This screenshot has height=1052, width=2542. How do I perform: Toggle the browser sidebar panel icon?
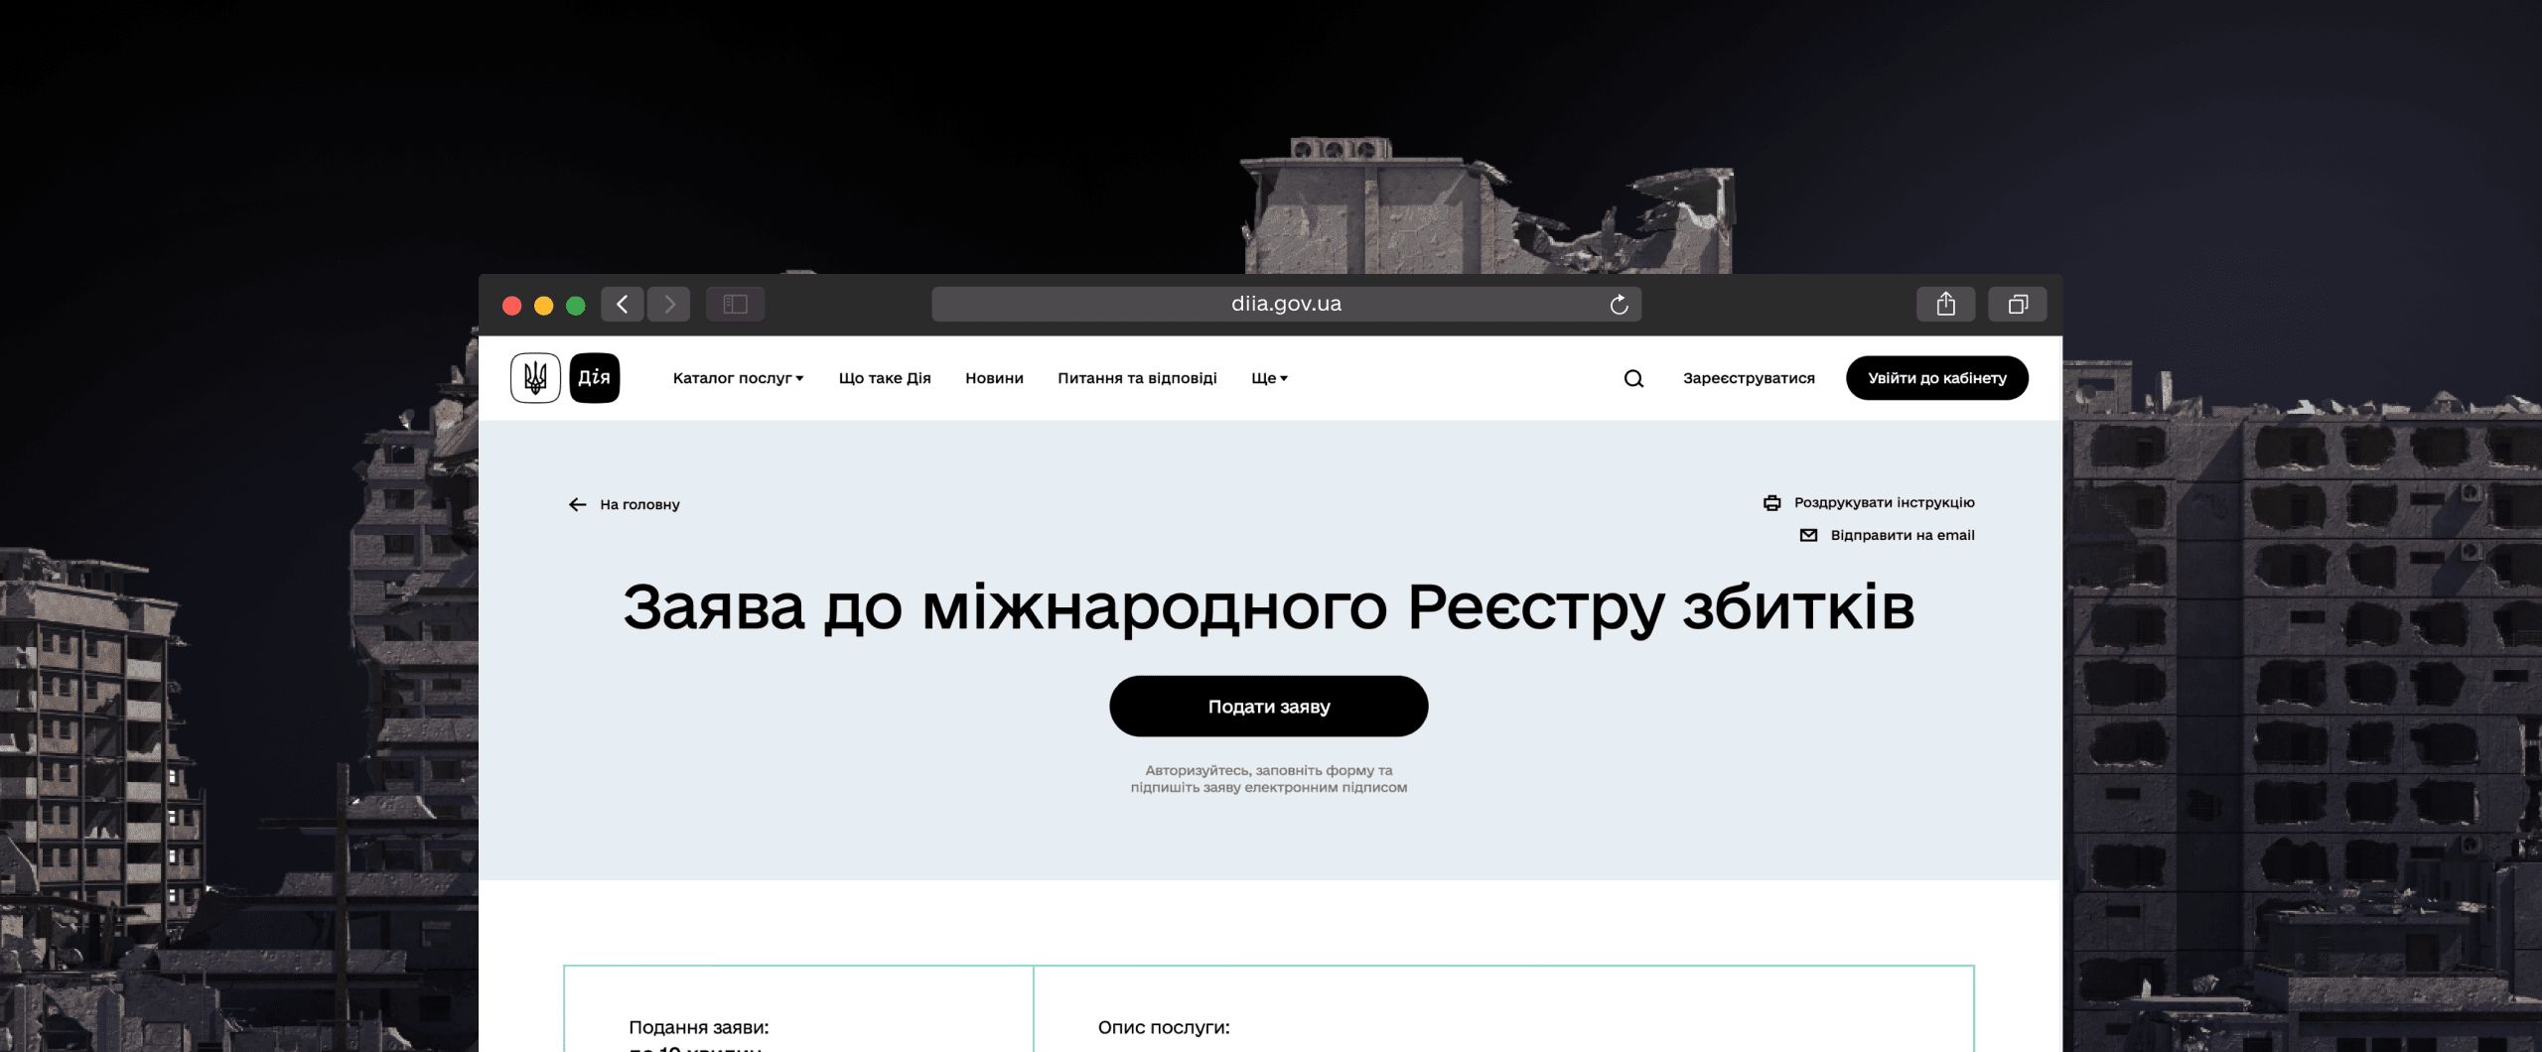(x=735, y=305)
